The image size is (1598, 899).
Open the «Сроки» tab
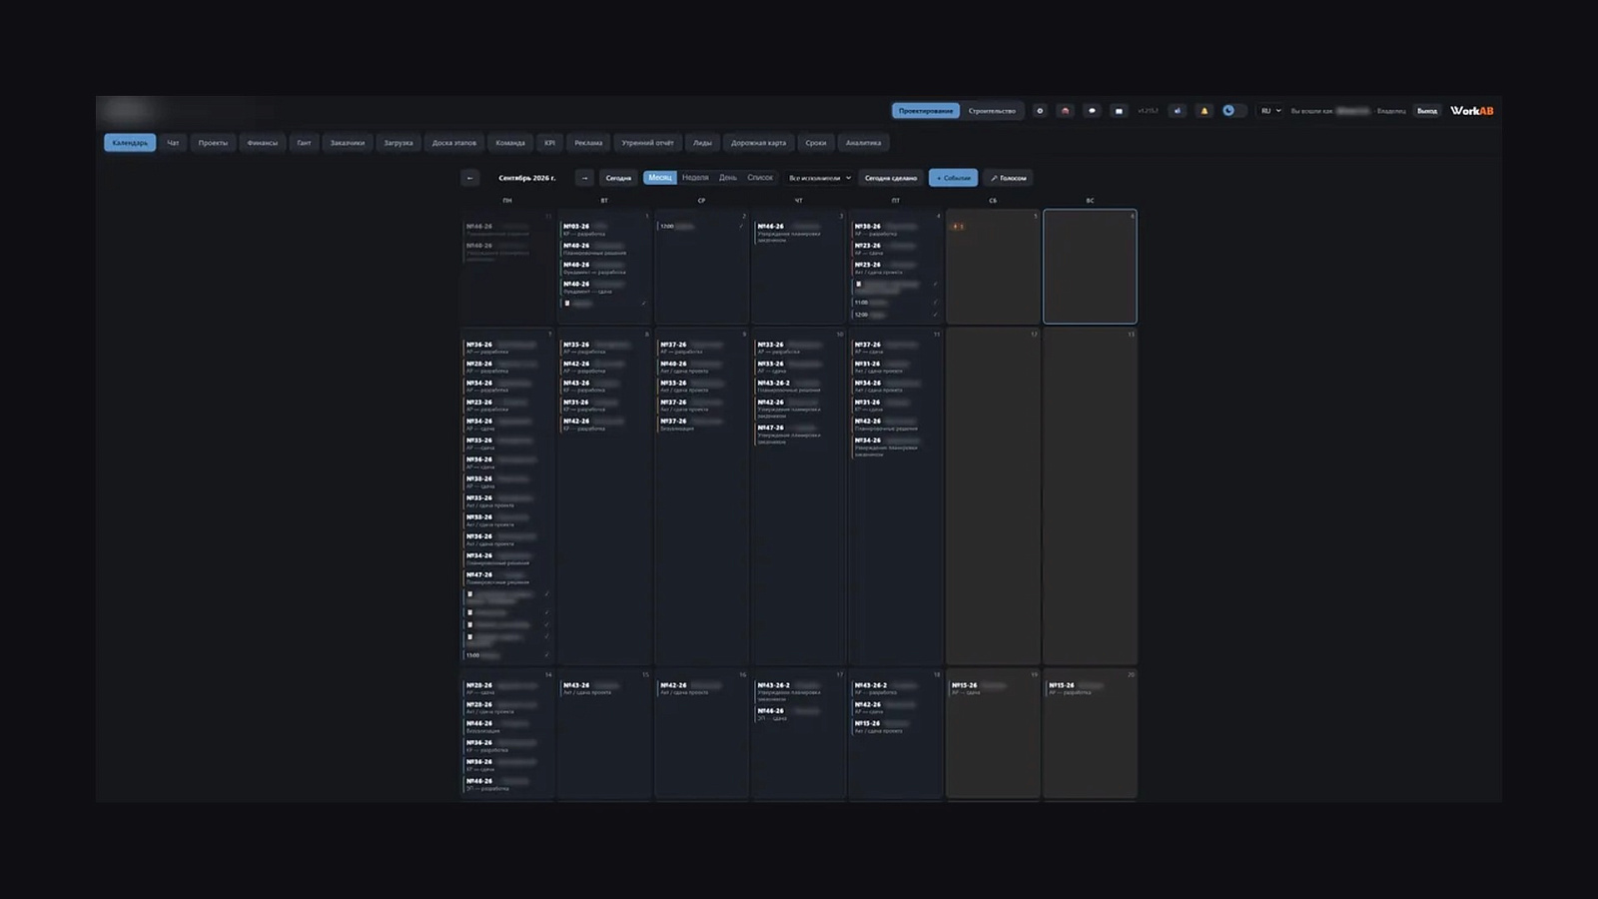tap(816, 143)
